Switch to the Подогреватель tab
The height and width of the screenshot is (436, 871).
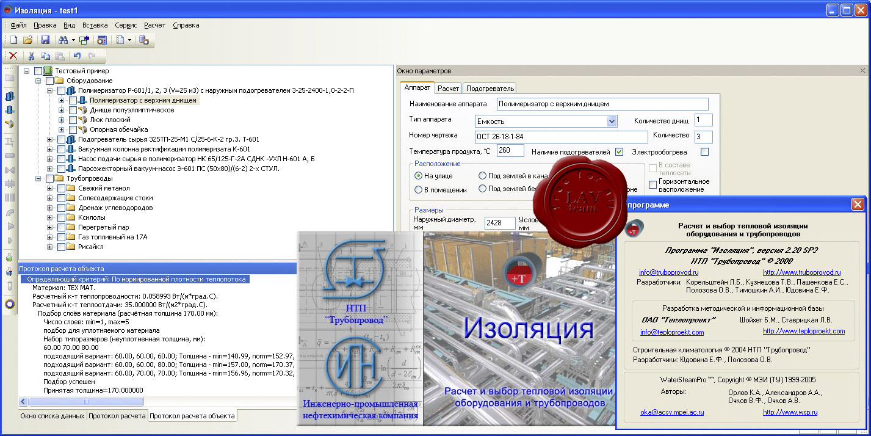[490, 89]
